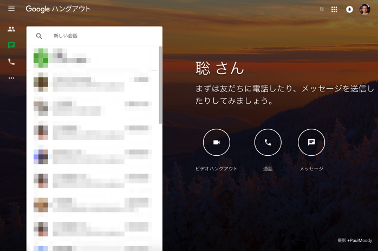Image resolution: width=378 pixels, height=251 pixels.
Task: Start a message with the round メッセージ button
Action: [x=311, y=142]
